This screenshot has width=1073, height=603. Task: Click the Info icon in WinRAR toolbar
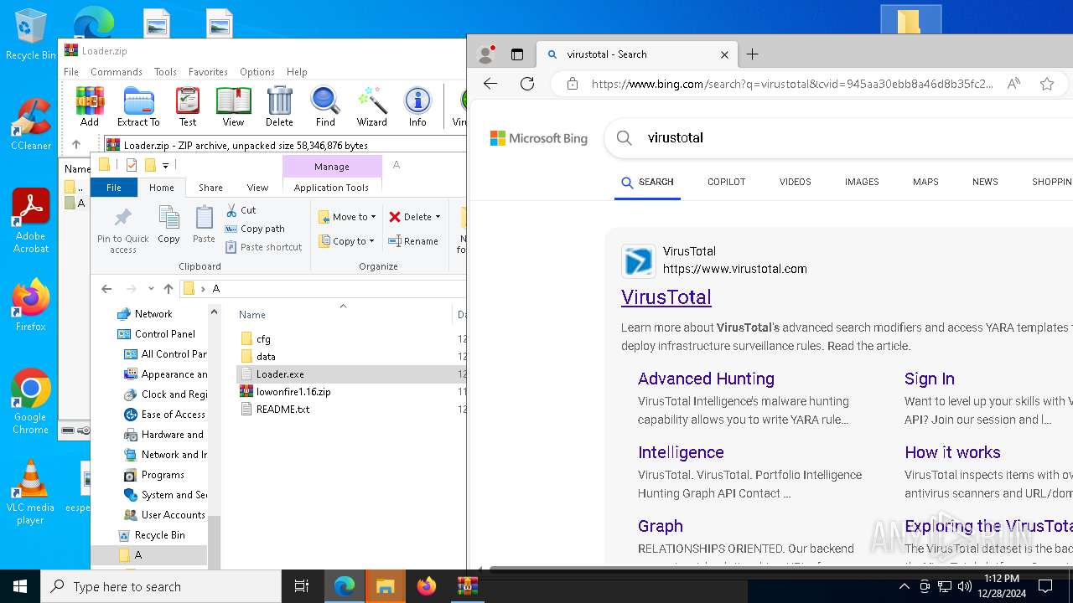point(417,106)
